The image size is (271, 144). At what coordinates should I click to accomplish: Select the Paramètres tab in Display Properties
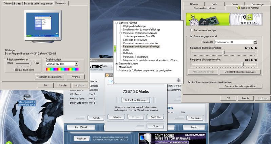(61, 3)
